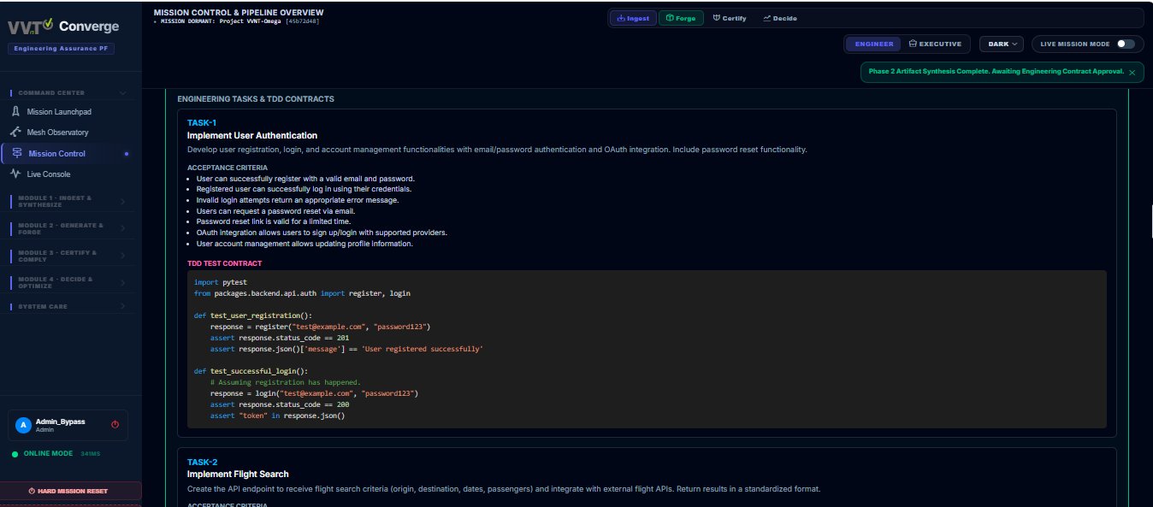Screen dimensions: 1153x507
Task: Select the Mesh Observatory node icon
Action: coord(15,133)
